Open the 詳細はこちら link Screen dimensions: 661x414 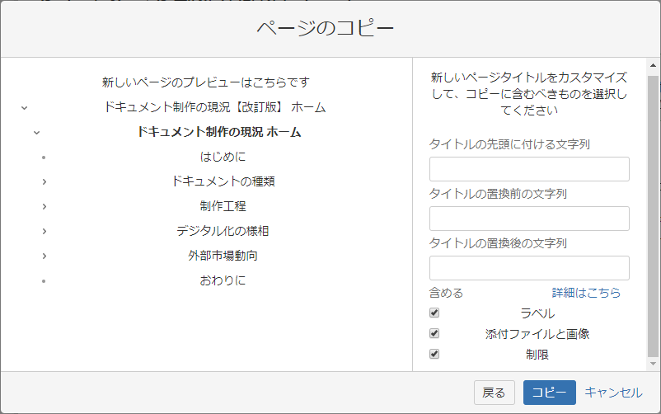[x=586, y=293]
